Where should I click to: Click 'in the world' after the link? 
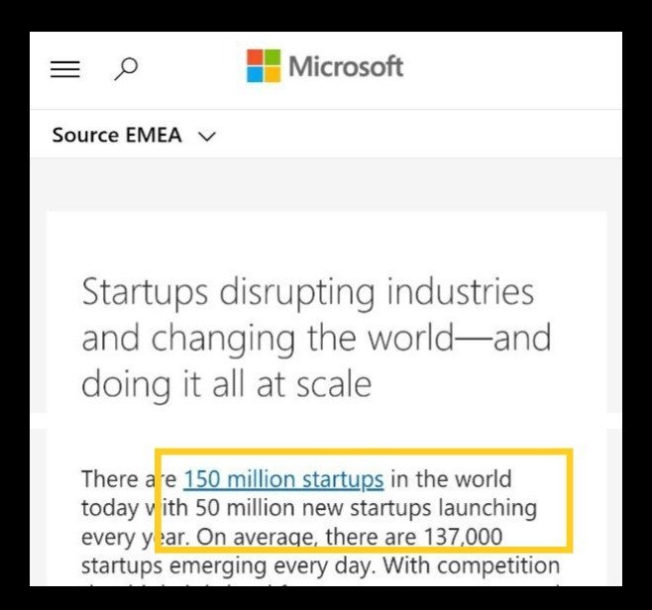[451, 480]
